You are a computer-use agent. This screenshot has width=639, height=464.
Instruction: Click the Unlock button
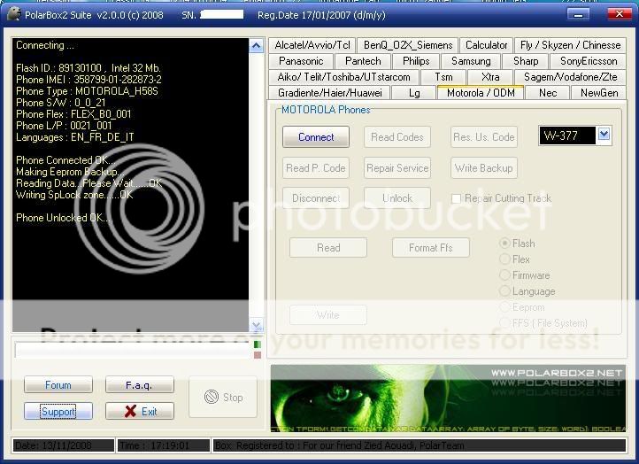pos(396,198)
